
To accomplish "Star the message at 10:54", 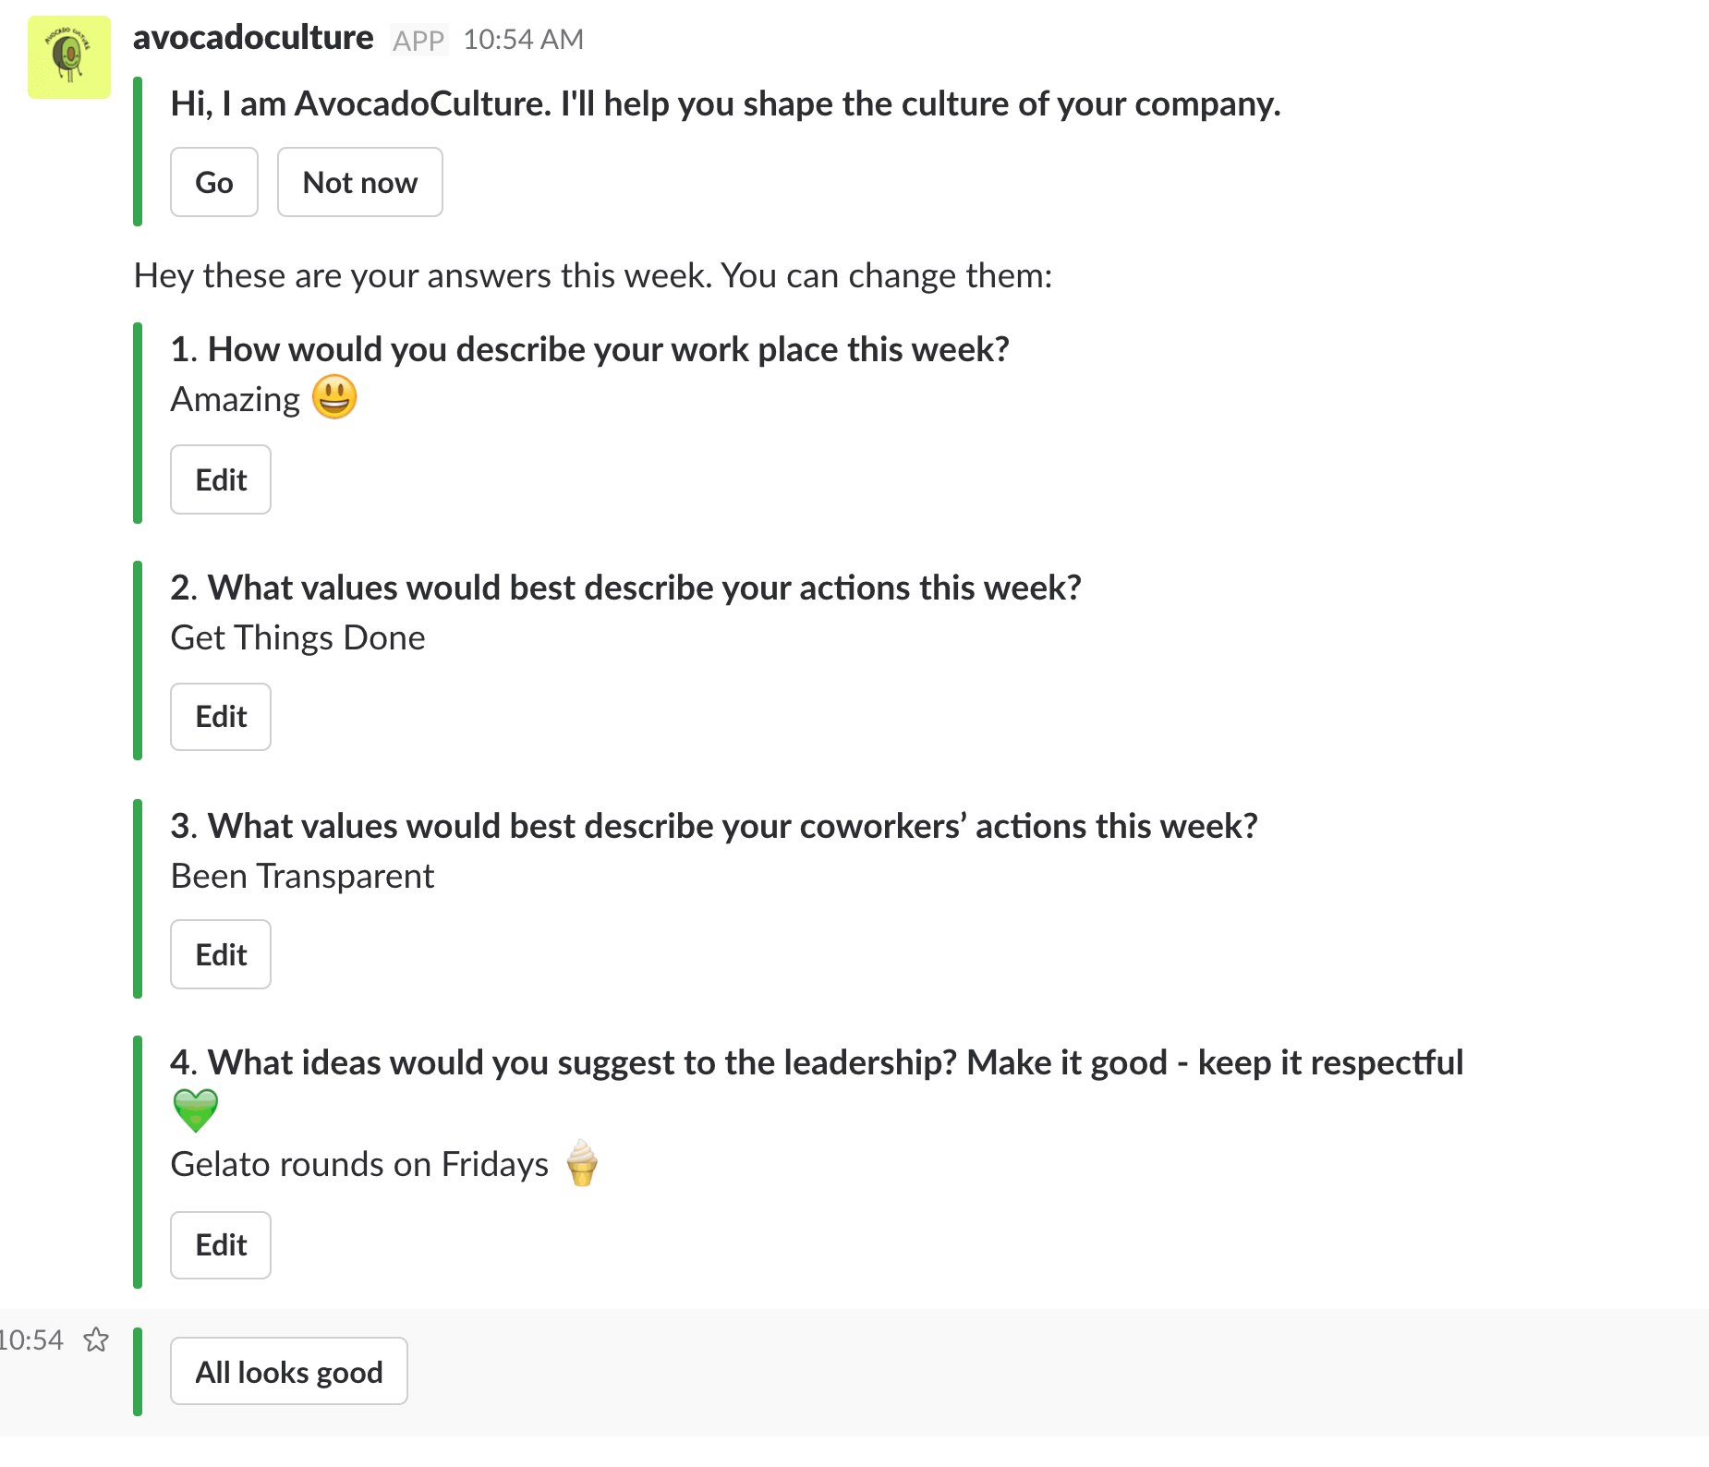I will click(x=96, y=1340).
